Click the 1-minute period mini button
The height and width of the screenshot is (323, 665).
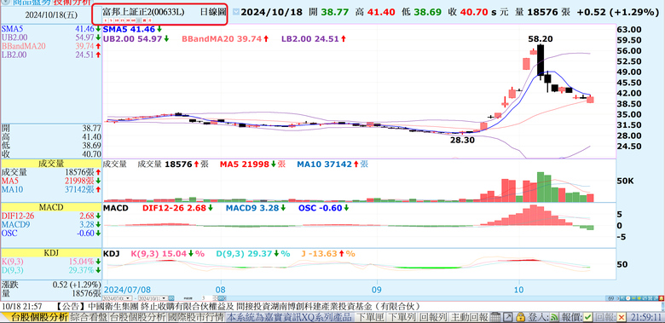(106, 20)
